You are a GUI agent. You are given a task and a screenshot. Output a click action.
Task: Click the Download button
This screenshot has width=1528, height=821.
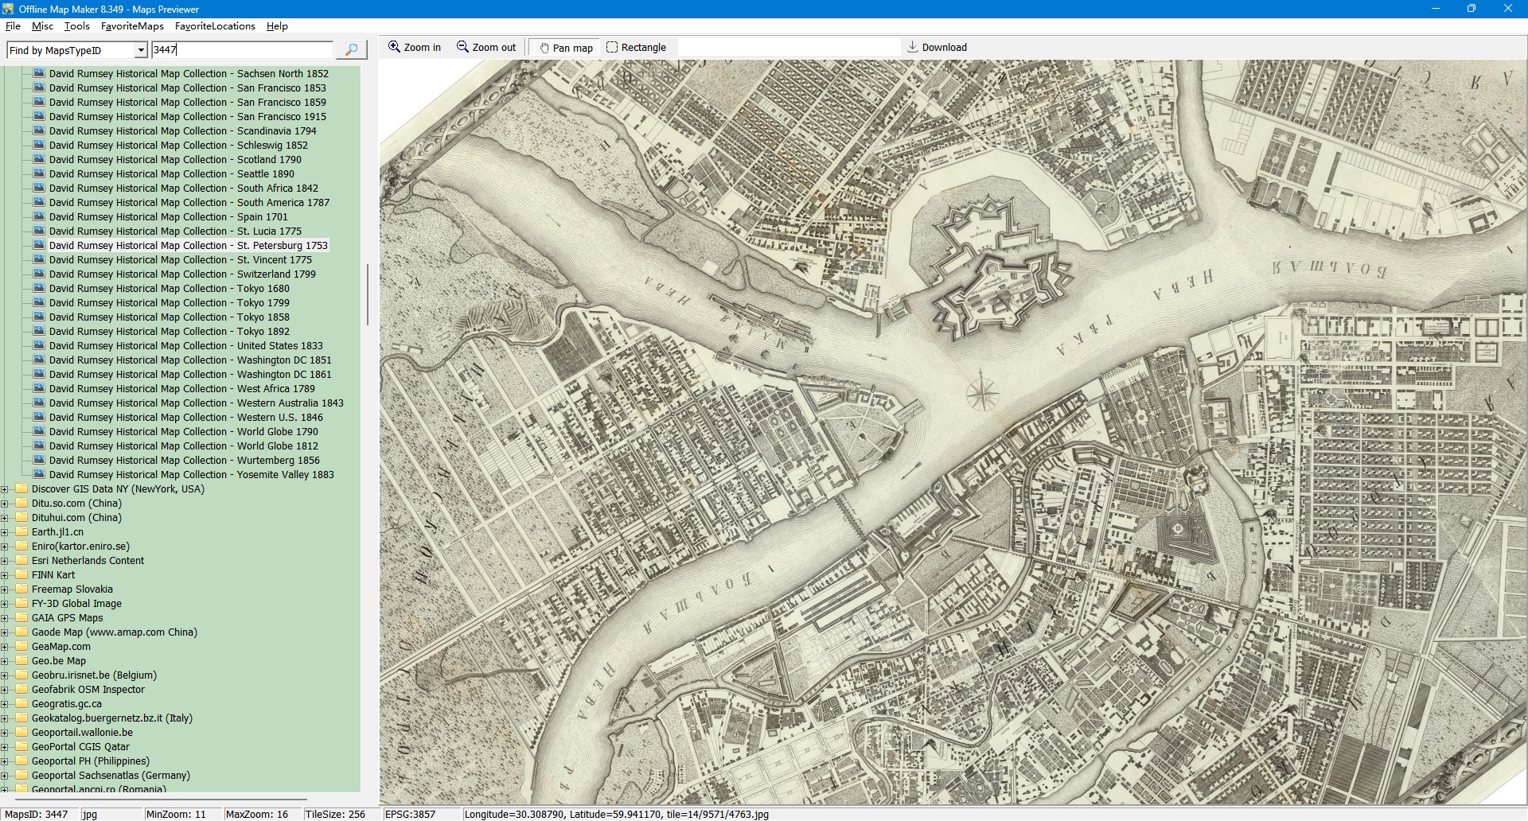coord(937,48)
